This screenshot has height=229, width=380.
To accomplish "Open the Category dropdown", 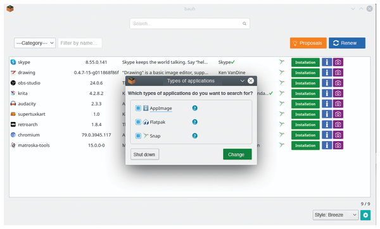I will tap(35, 43).
